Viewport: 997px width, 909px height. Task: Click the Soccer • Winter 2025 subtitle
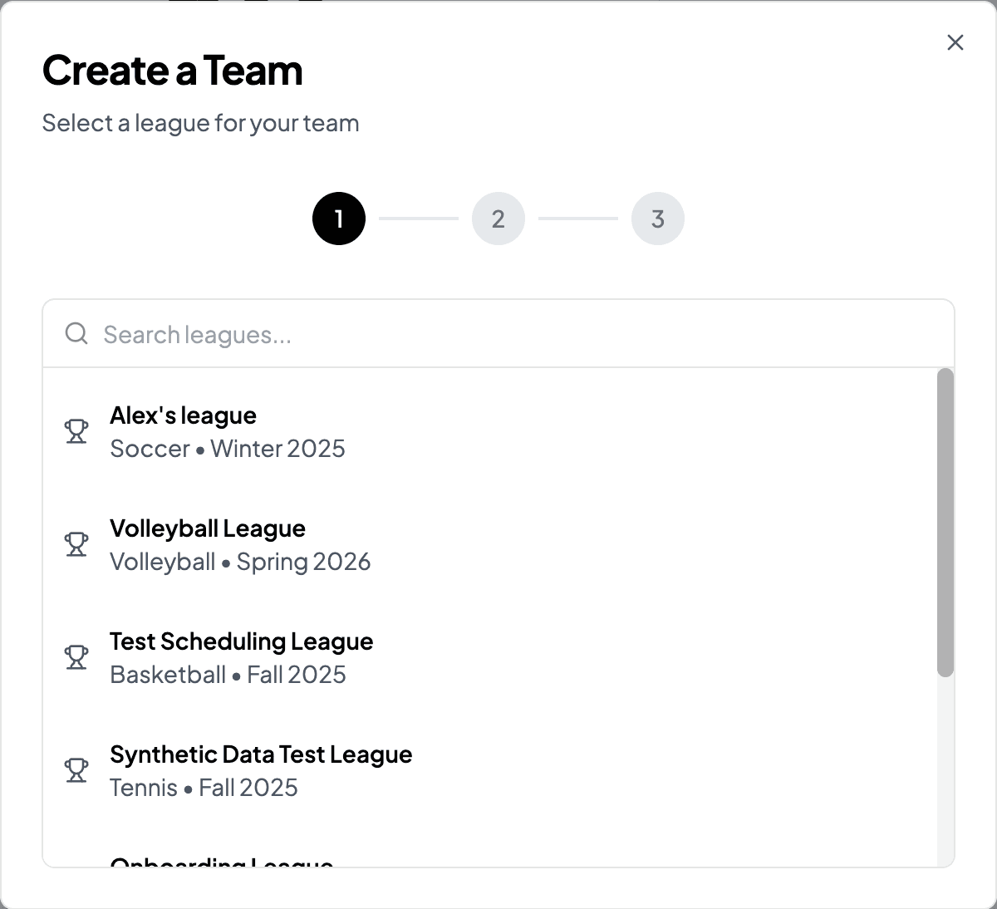228,449
